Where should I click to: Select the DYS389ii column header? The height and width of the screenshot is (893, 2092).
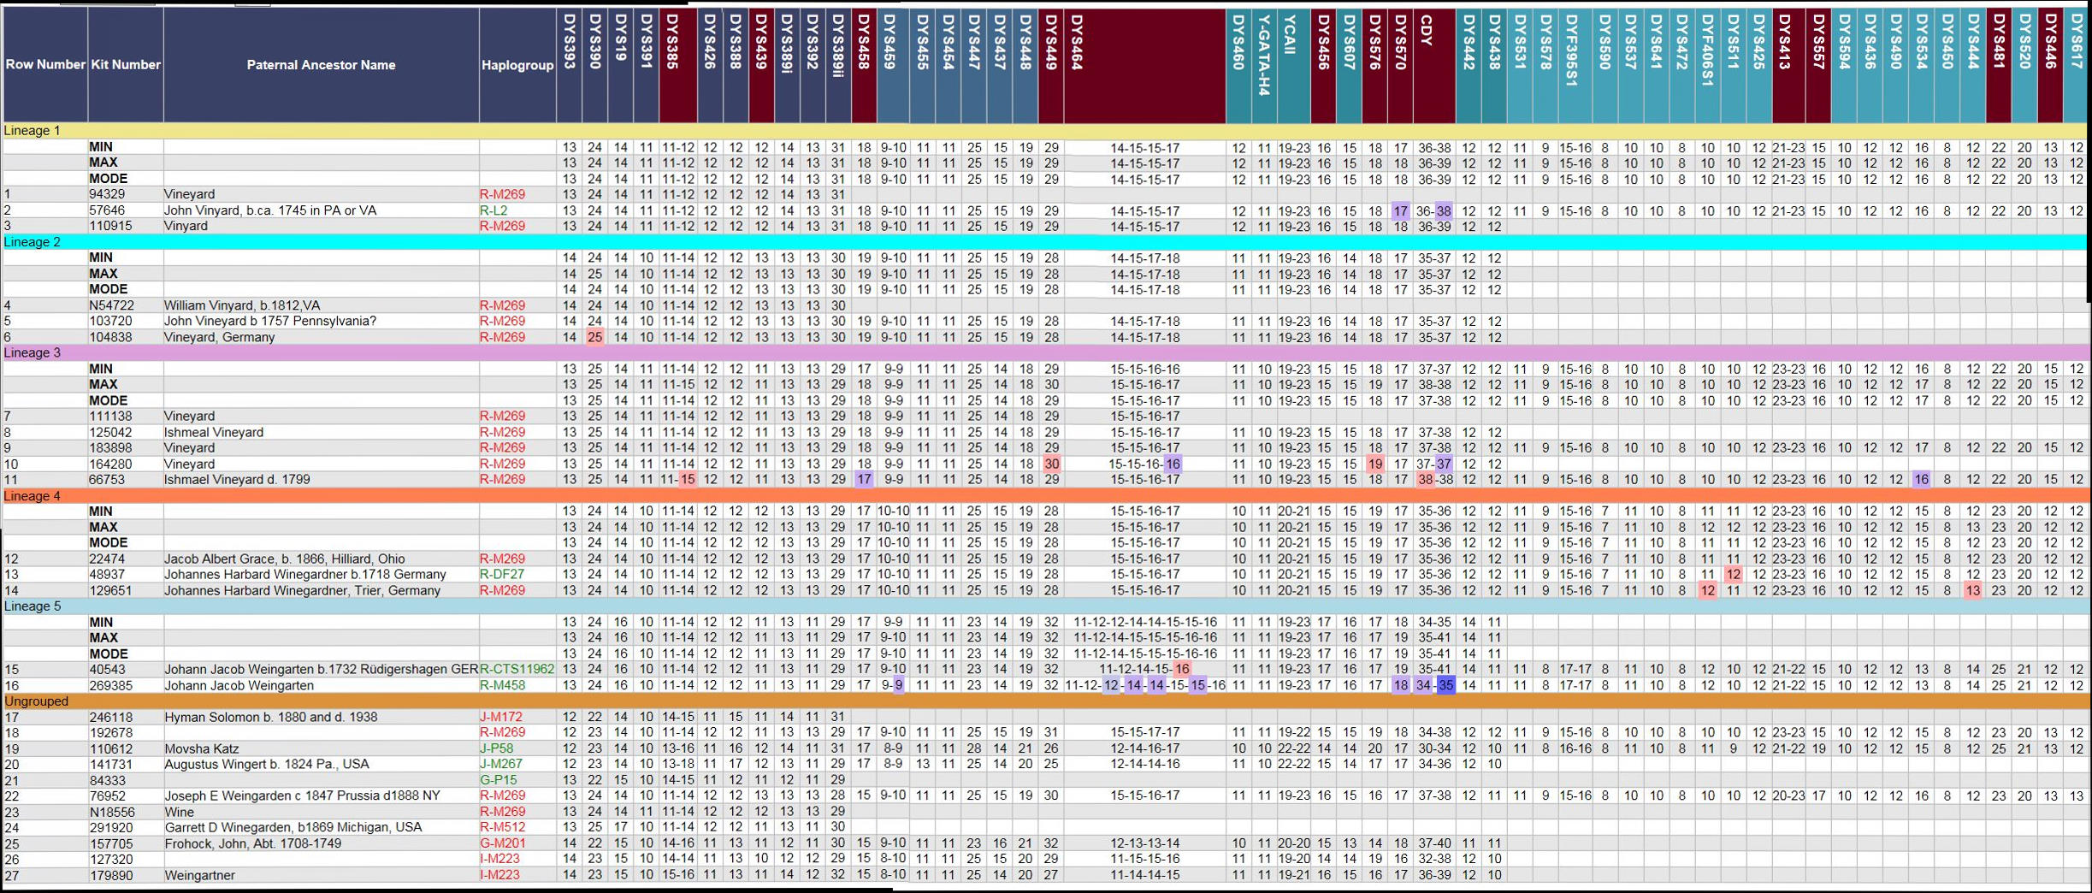[839, 65]
